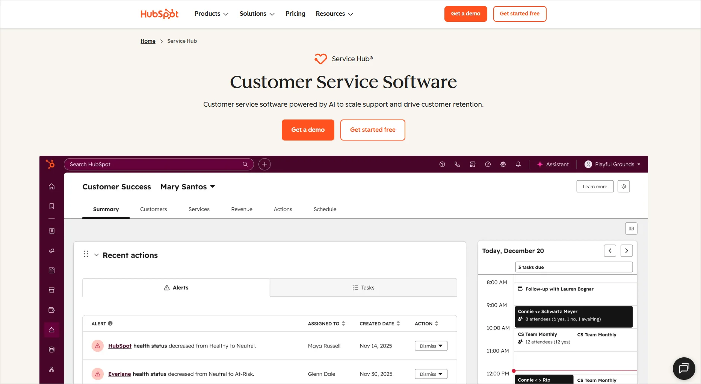Screen dimensions: 701x384
Task: Open the Pricing menu item
Action: [295, 14]
